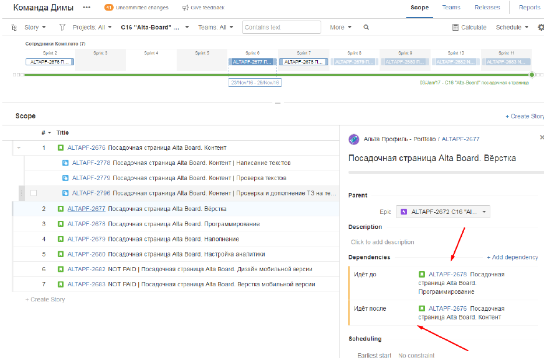Viewport: 544px width, 358px height.
Task: Switch to the Teams tab
Action: coord(451,8)
